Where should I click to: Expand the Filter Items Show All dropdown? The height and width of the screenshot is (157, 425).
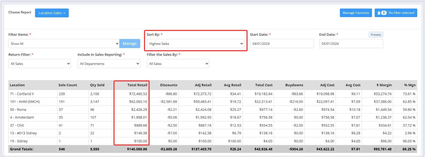point(64,44)
